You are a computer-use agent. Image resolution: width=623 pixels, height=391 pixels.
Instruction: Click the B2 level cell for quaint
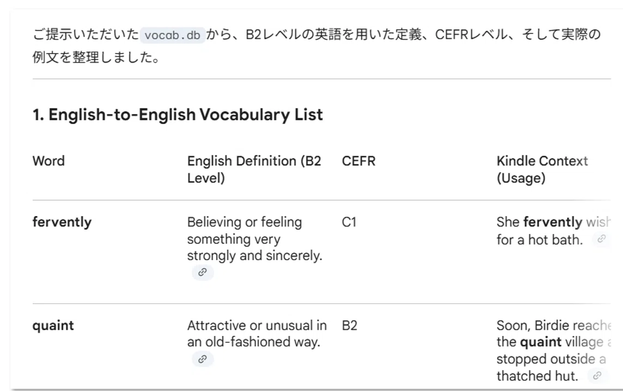pos(349,326)
